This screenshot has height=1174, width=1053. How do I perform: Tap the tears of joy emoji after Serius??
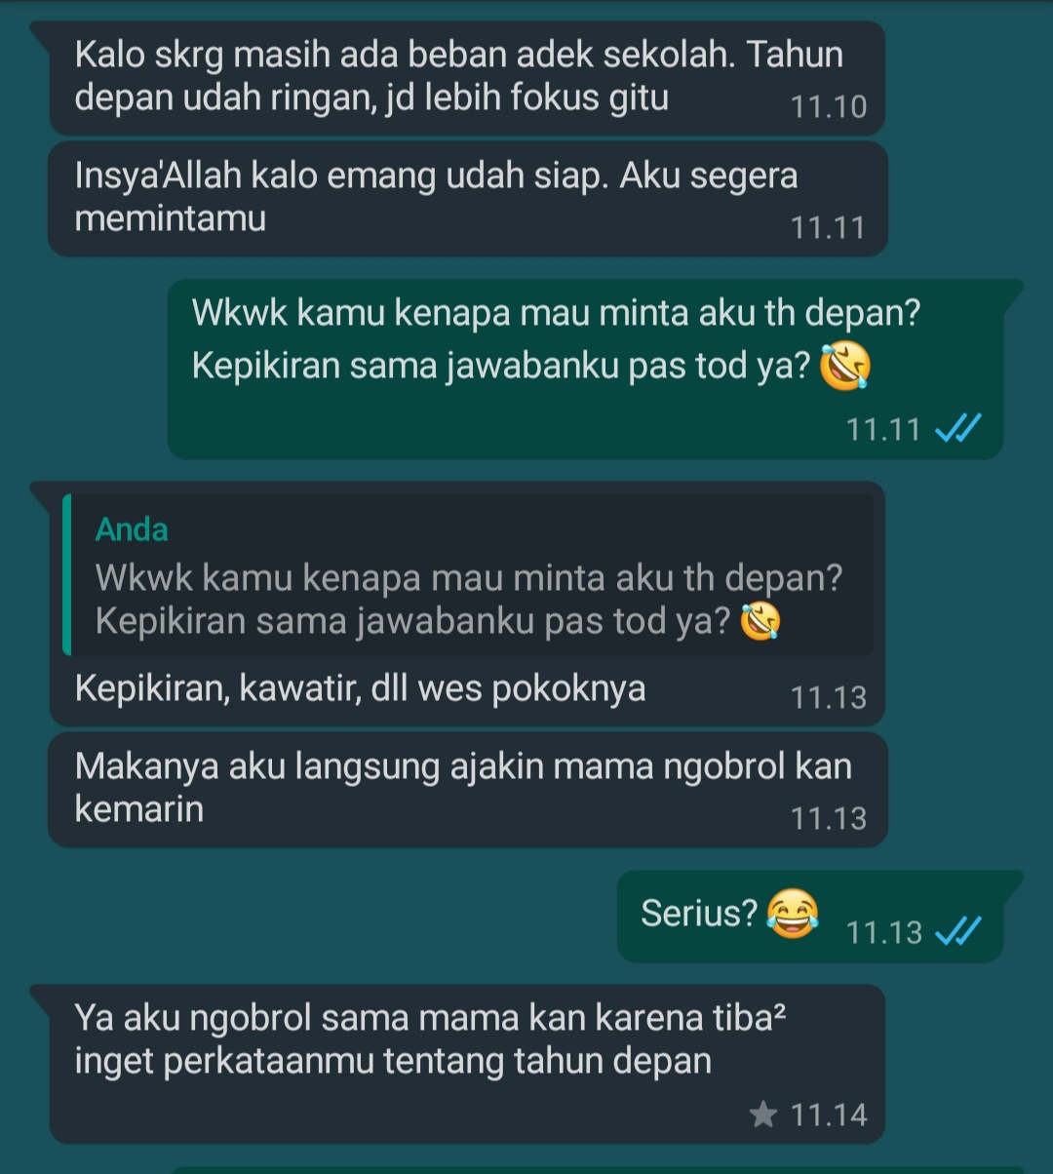pyautogui.click(x=792, y=914)
